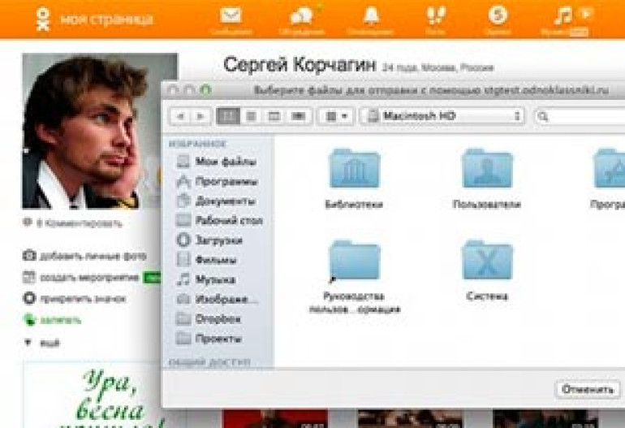Open Оценки icon with number five
Image resolution: width=625 pixels, height=428 pixels.
point(498,15)
